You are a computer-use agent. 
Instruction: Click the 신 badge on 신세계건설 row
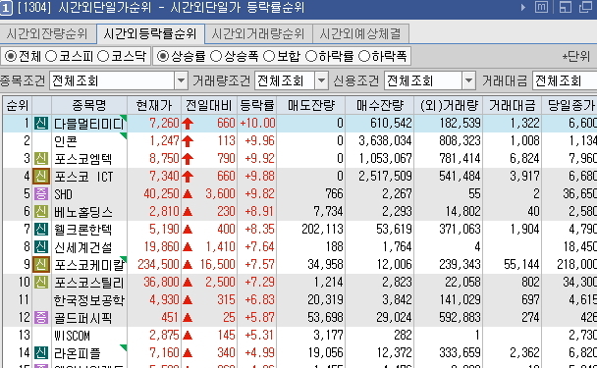pyautogui.click(x=41, y=247)
